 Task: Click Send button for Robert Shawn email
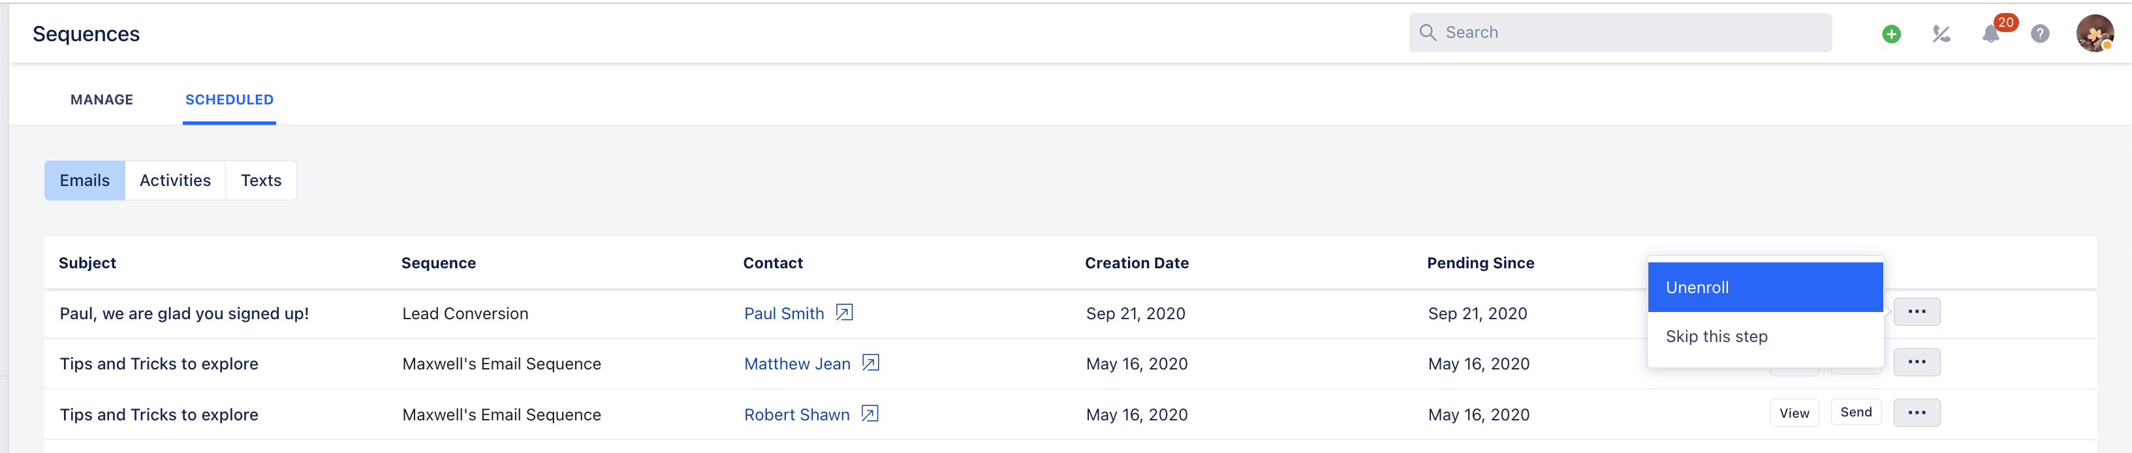click(1857, 412)
